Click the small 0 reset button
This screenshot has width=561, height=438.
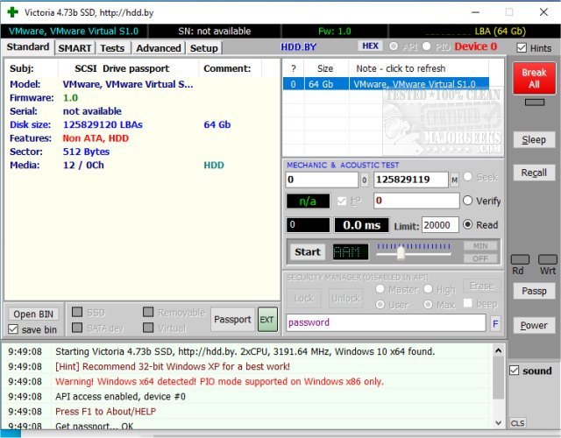point(365,180)
